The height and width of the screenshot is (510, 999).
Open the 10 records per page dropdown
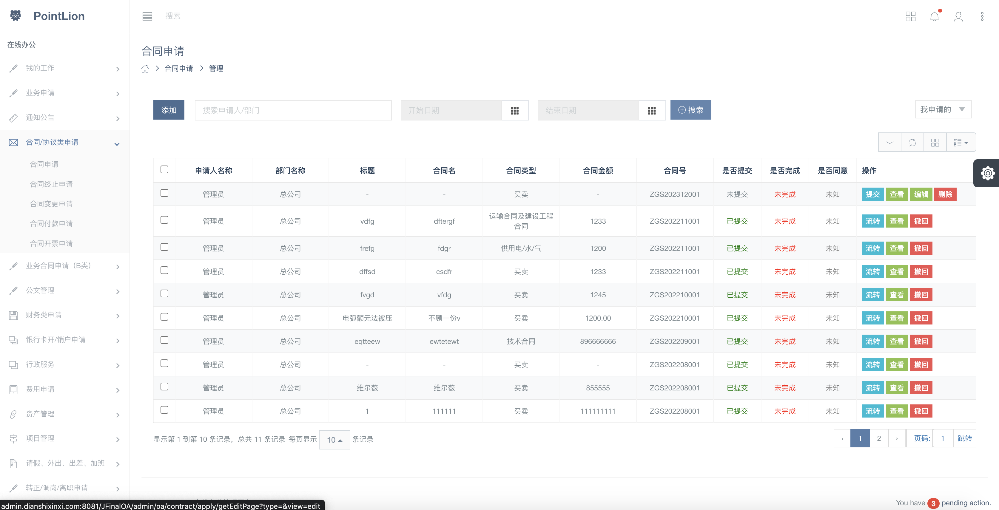[x=334, y=440]
